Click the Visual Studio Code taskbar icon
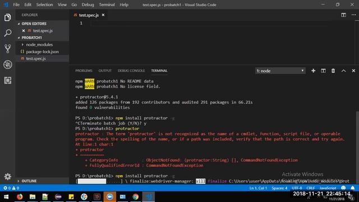This screenshot has width=359, height=202. pos(148,197)
